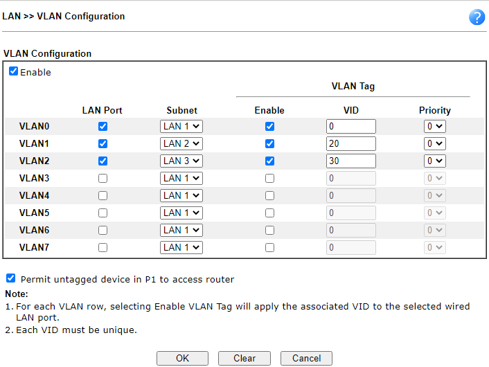Screen dimensions: 489x367
Task: Enable the LAN Port checkbox for VLAN3
Action: 103,178
